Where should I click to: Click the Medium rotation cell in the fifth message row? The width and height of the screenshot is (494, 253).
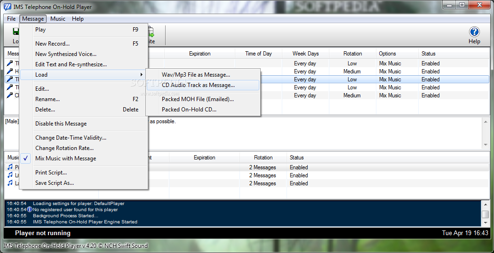[x=352, y=95]
